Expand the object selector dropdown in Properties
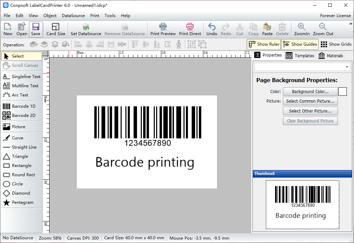This screenshot has width=354, height=243. pyautogui.click(x=347, y=67)
